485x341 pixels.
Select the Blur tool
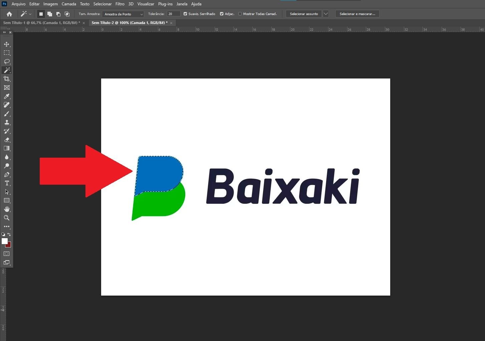click(7, 157)
